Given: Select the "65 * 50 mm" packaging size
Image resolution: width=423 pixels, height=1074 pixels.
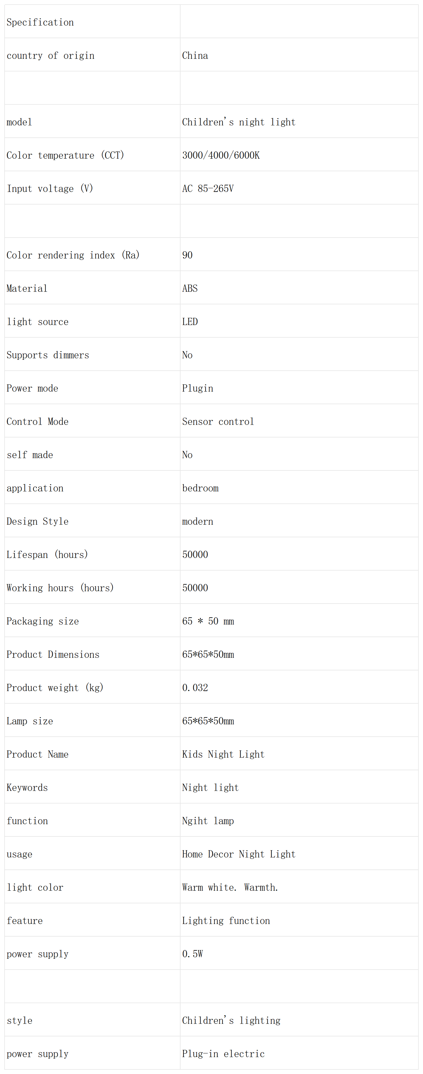Looking at the screenshot, I should (x=208, y=621).
